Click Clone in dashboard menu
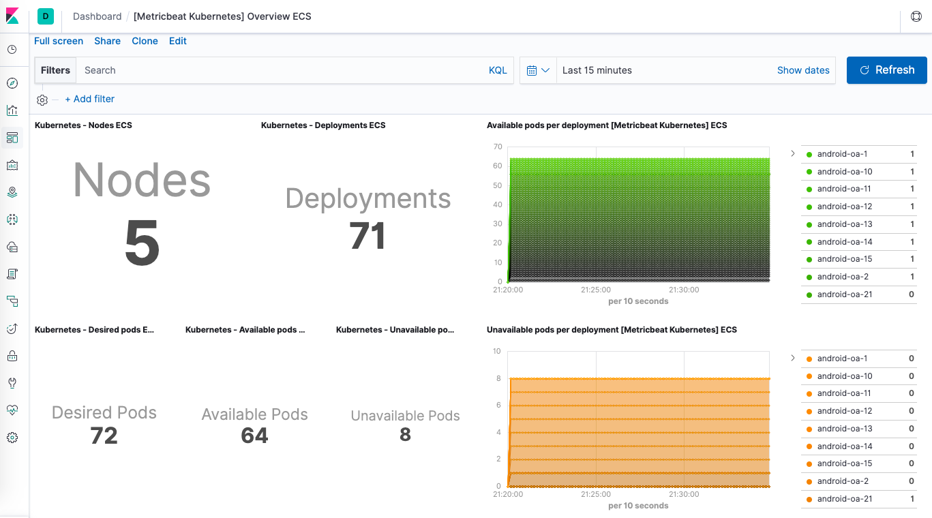The height and width of the screenshot is (518, 932). coord(145,41)
